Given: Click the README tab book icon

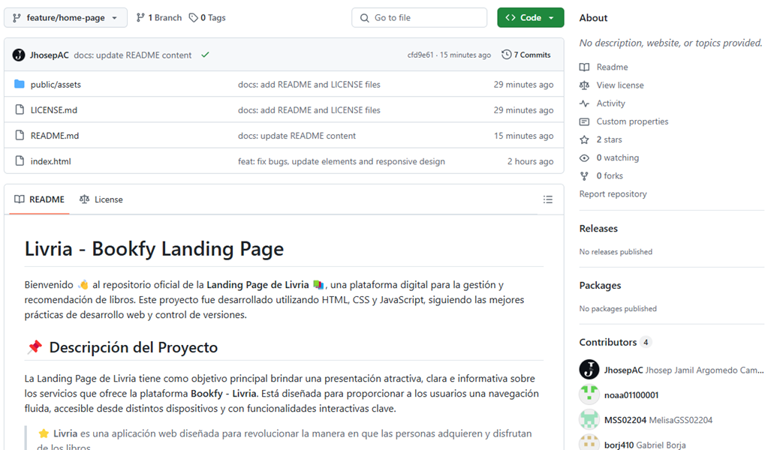Looking at the screenshot, I should point(20,199).
